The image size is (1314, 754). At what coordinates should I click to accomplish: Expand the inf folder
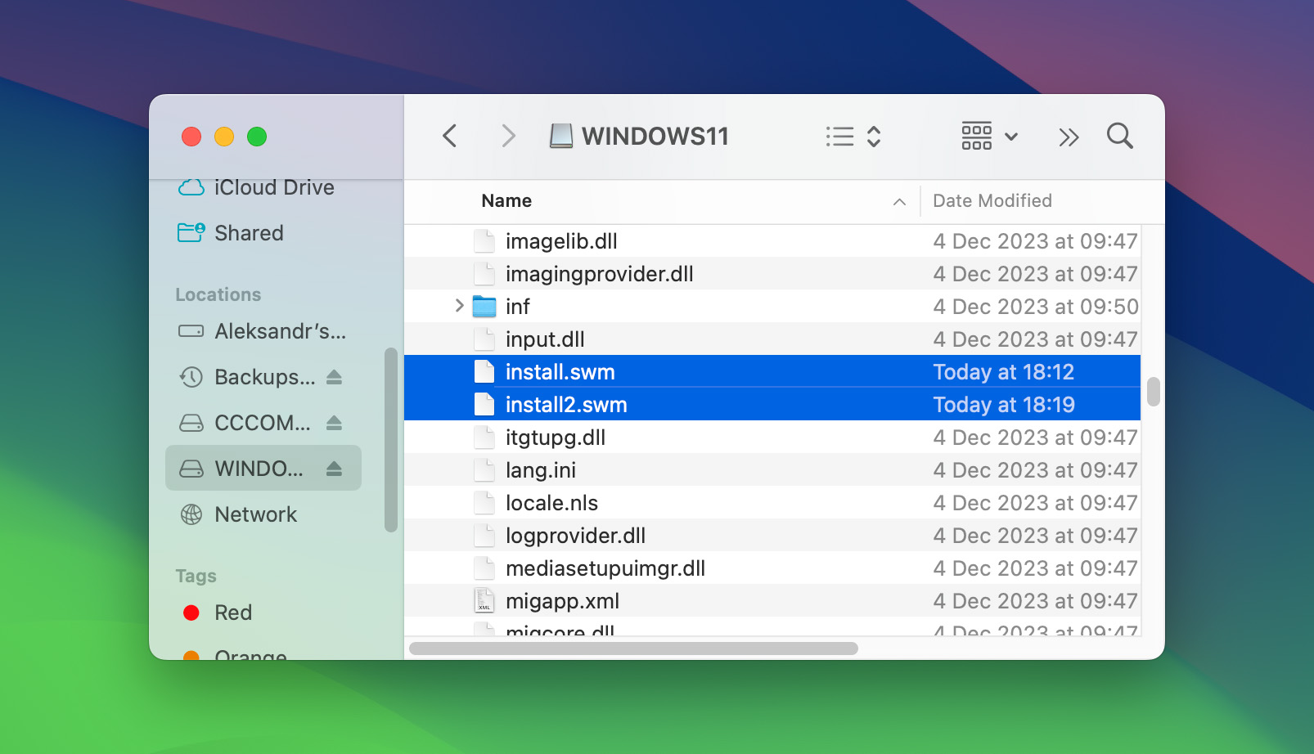(x=458, y=307)
